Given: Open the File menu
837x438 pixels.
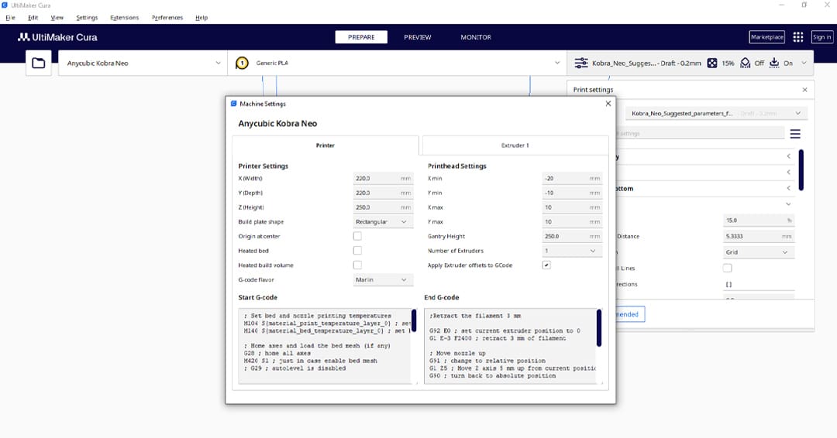Looking at the screenshot, I should (x=10, y=18).
